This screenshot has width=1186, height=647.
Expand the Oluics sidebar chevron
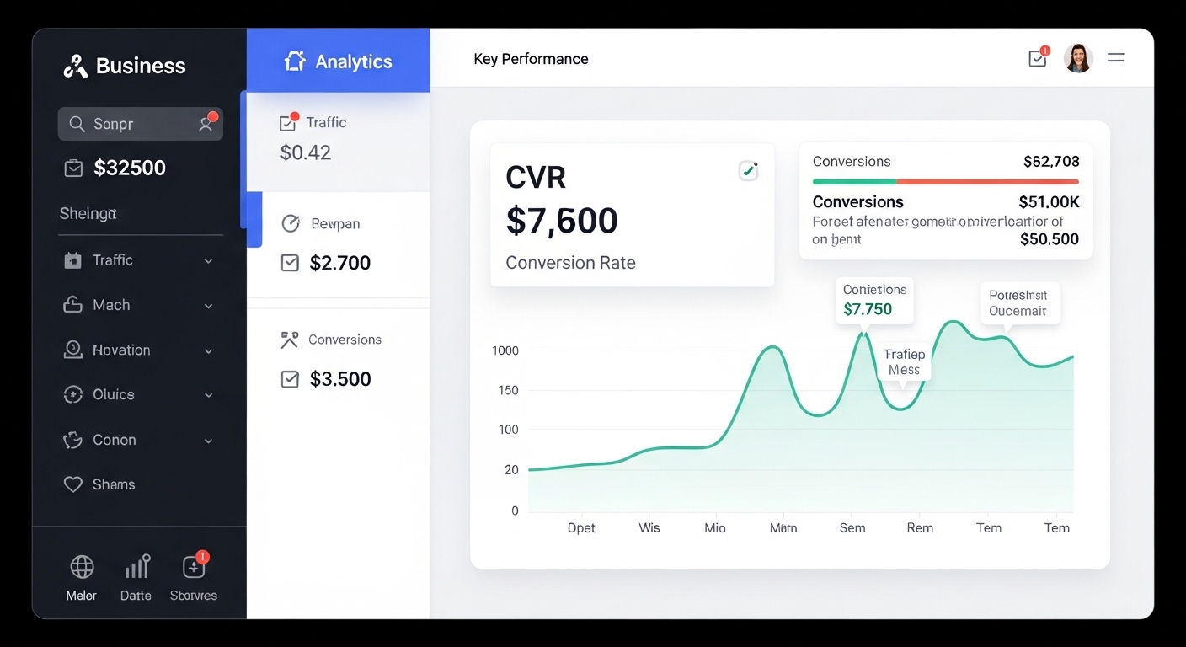tap(208, 395)
